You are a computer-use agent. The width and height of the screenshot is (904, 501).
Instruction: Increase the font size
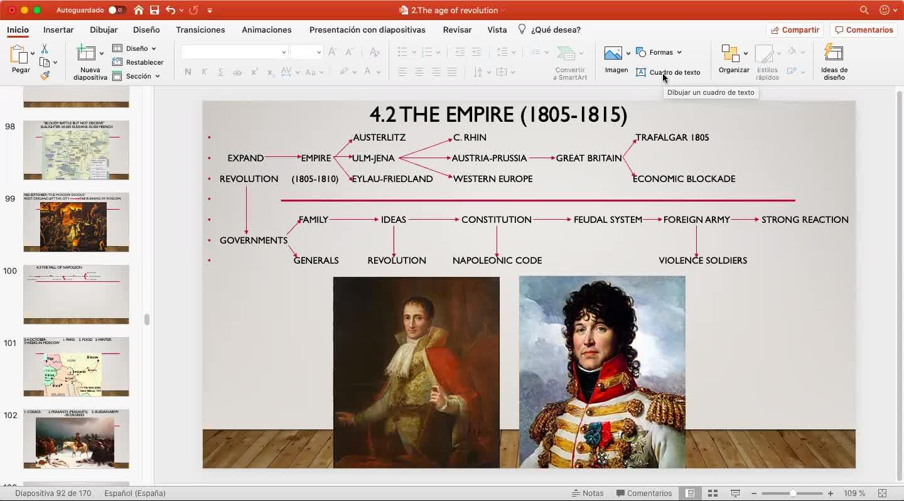point(332,52)
